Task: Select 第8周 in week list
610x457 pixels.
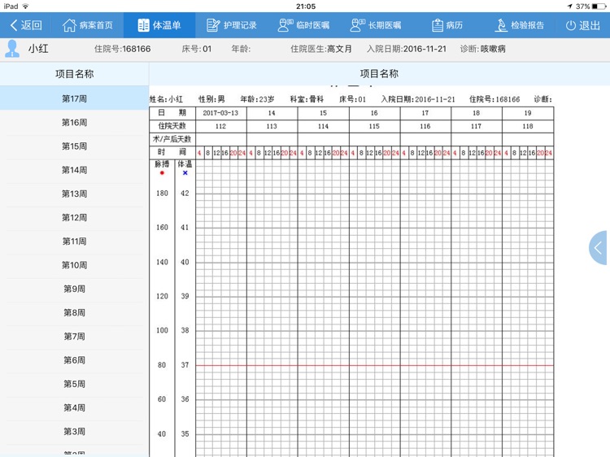Action: coord(74,312)
